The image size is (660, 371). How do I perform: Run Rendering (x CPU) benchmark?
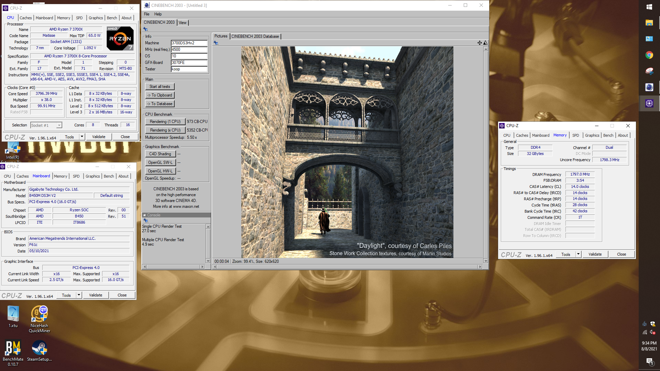coord(165,130)
